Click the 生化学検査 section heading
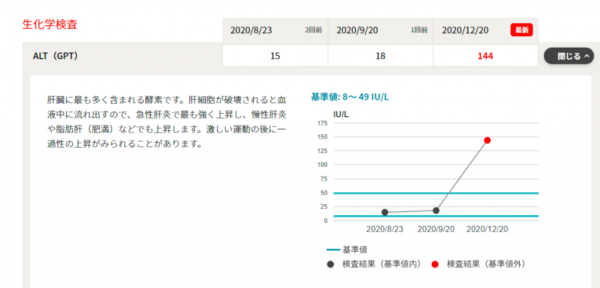The height and width of the screenshot is (288, 600). (50, 25)
